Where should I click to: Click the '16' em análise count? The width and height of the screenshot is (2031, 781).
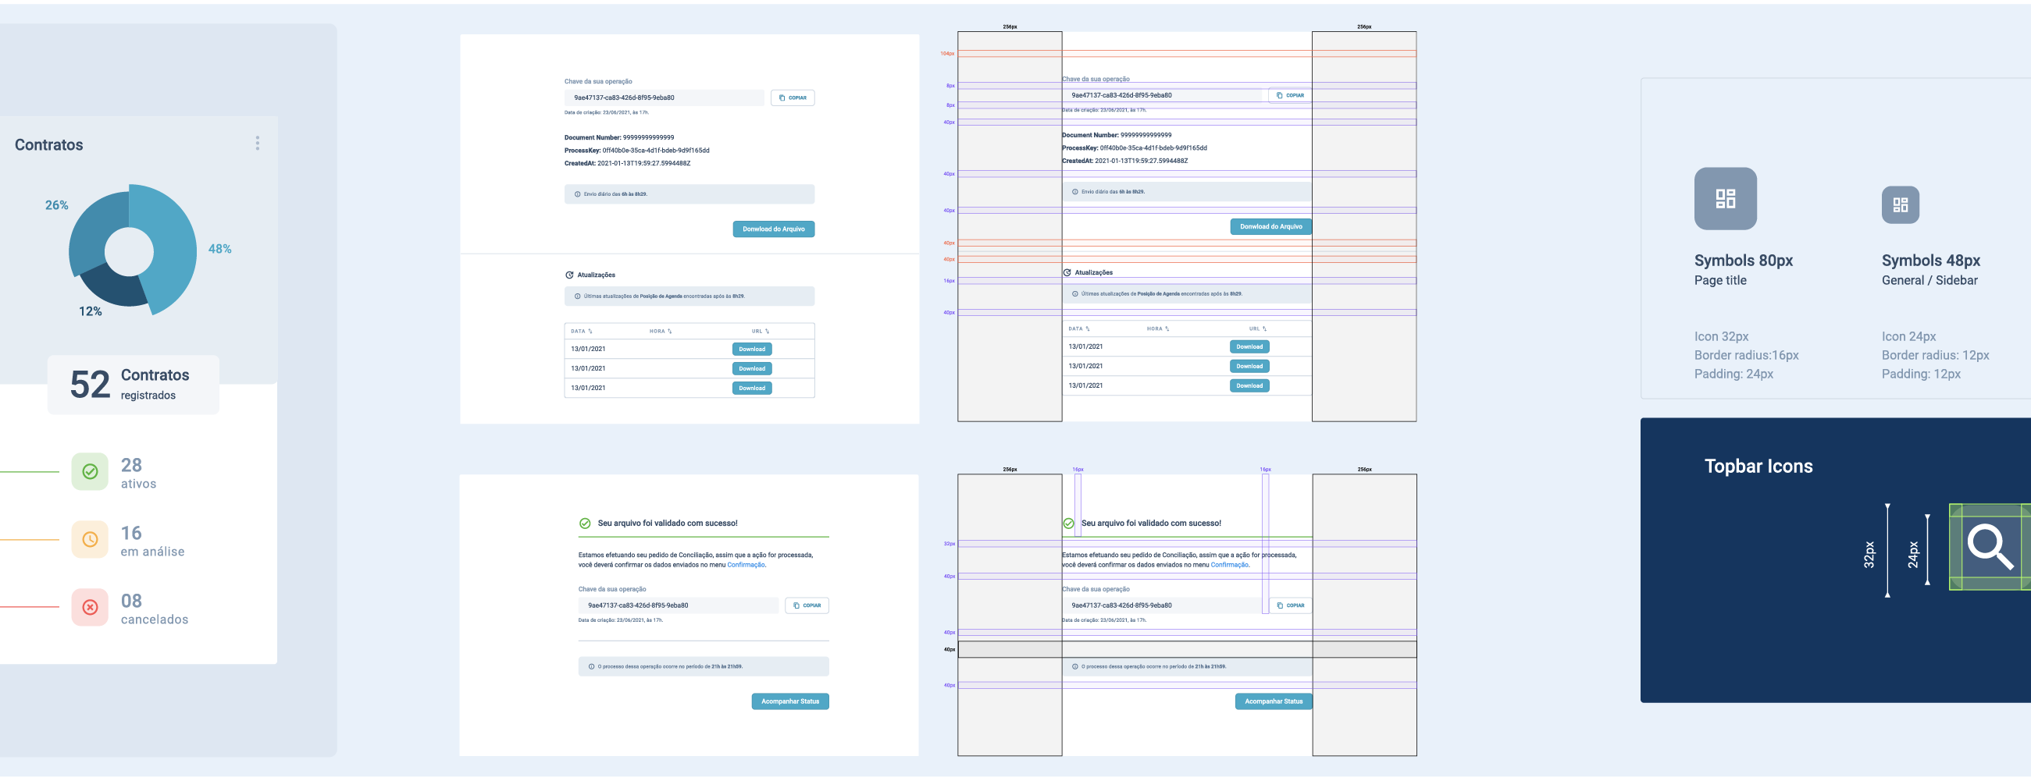(131, 533)
